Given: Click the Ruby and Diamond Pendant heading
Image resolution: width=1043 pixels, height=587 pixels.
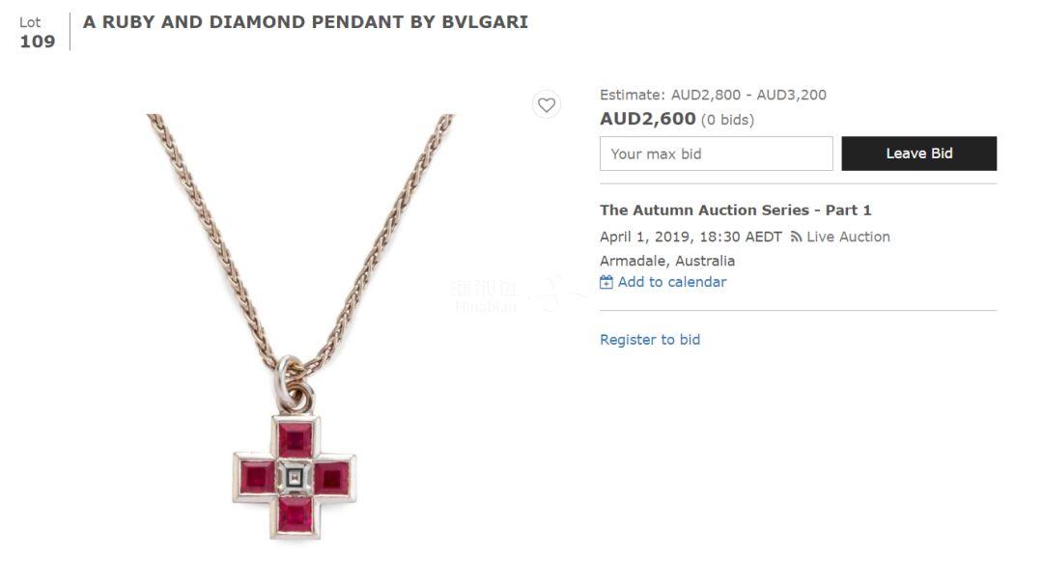Looking at the screenshot, I should click(305, 21).
